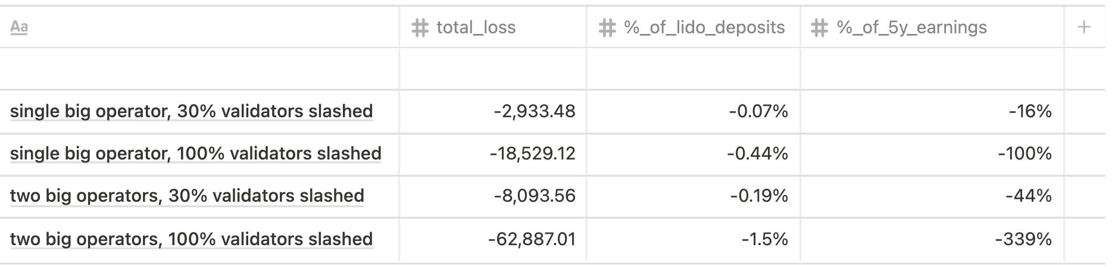This screenshot has height=269, width=1112.
Task: Select the -0.19% lido deposits cell
Action: point(694,196)
